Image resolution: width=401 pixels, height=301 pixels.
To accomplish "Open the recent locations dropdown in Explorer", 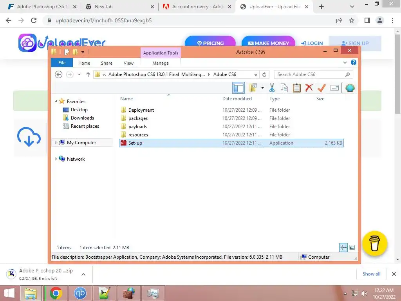I will 79,74.
